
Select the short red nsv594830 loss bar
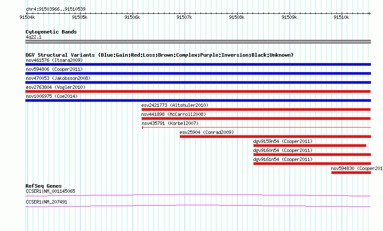click(351, 173)
